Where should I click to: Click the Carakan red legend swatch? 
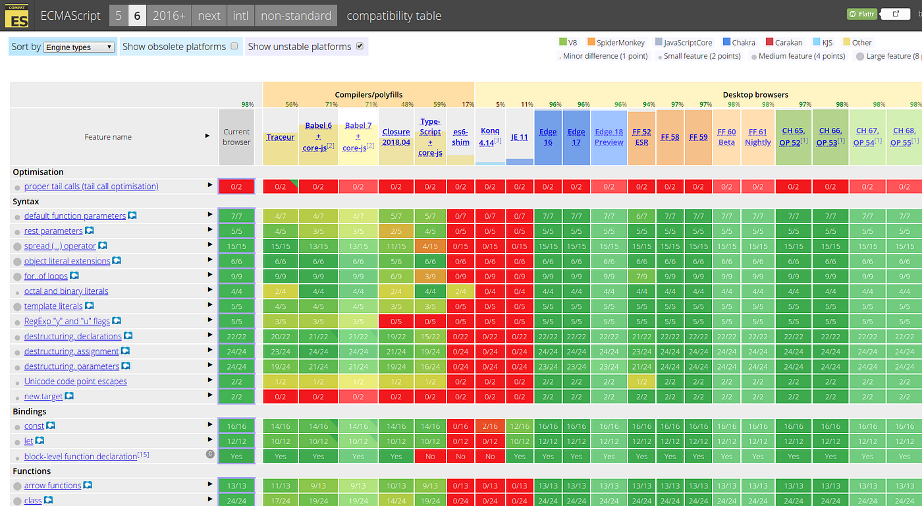(x=769, y=42)
